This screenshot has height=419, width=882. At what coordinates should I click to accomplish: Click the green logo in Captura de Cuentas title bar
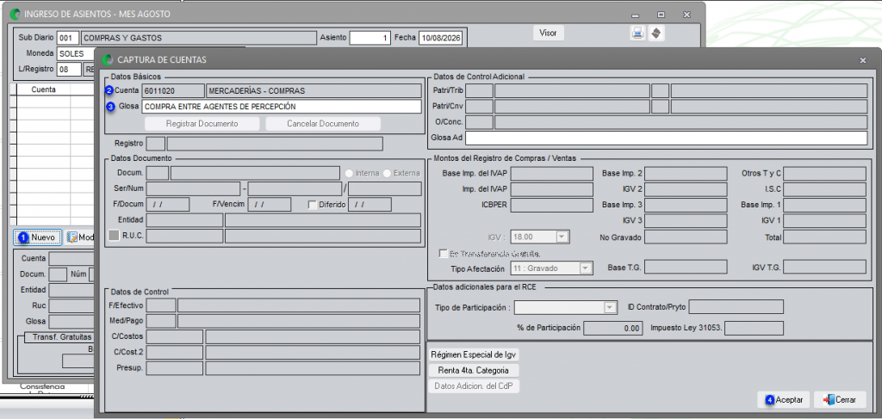pos(108,59)
